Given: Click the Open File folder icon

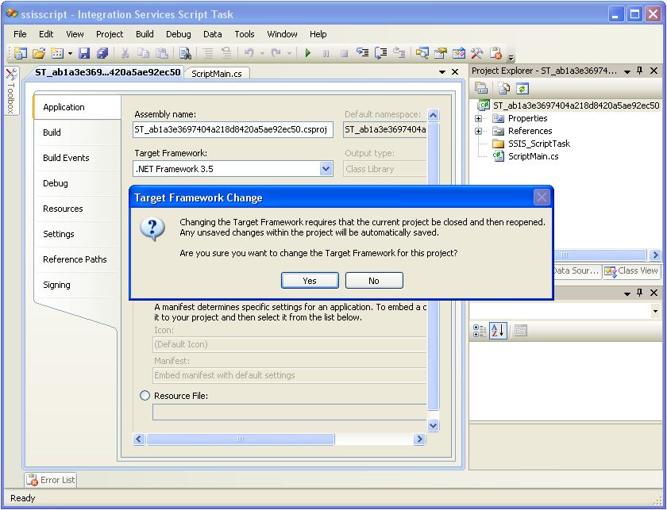Looking at the screenshot, I should click(39, 53).
